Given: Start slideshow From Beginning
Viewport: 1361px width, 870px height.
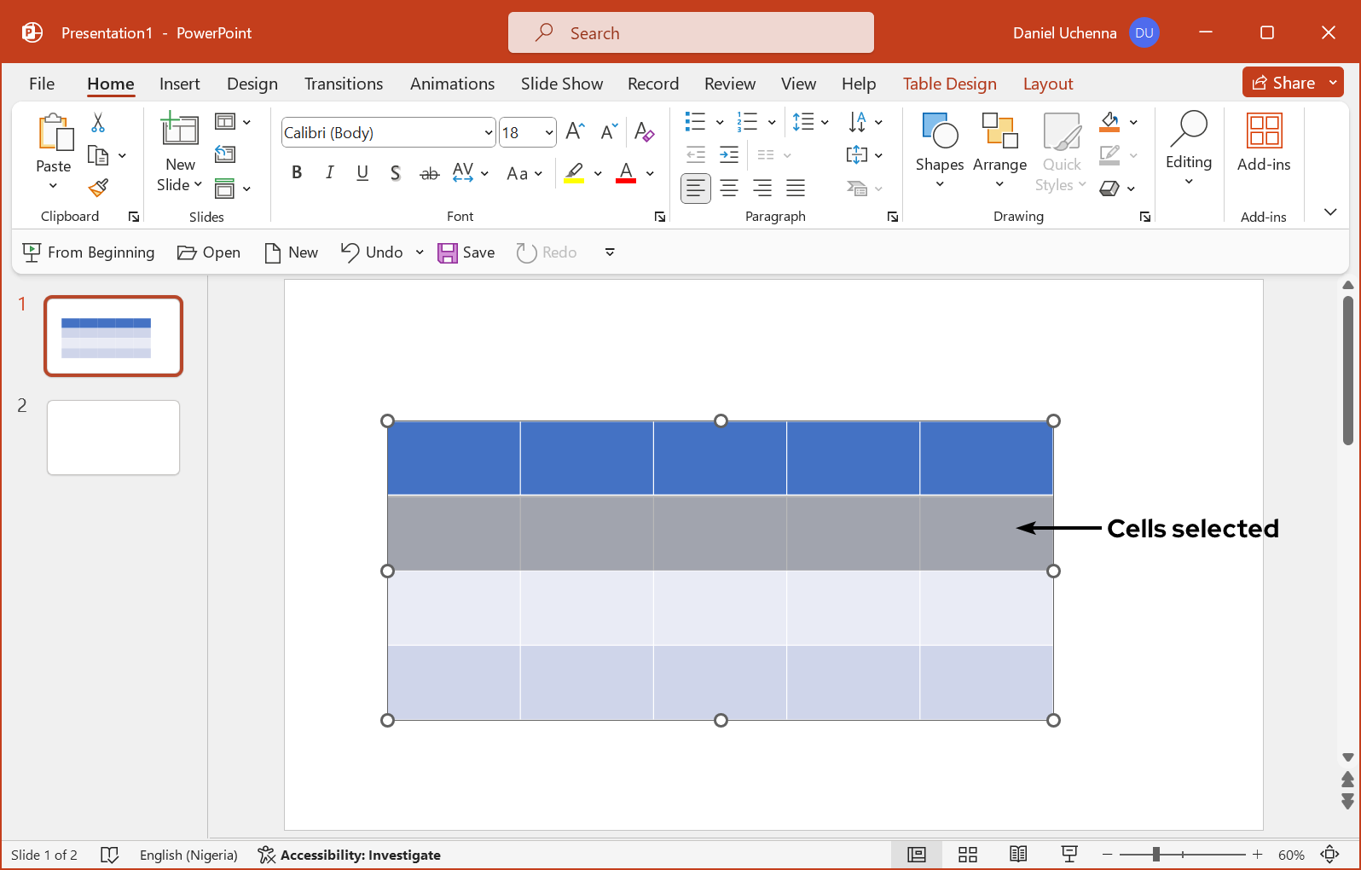Looking at the screenshot, I should point(90,252).
